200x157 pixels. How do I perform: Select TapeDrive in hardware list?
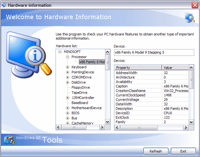pyautogui.click(x=80, y=93)
